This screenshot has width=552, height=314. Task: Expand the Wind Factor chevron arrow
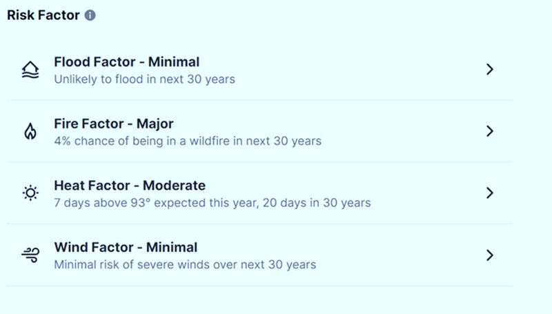tap(490, 255)
